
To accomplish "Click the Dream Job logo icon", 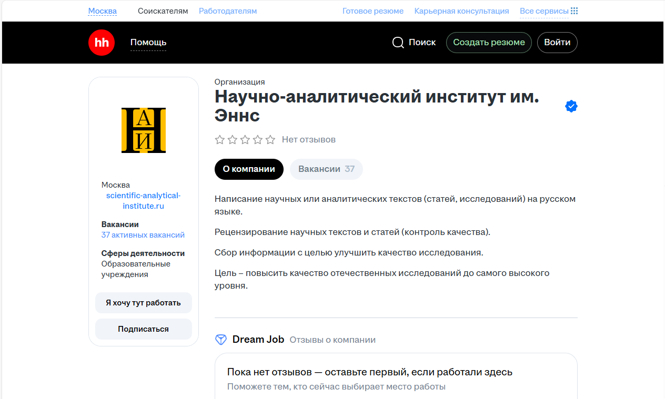I will click(221, 340).
